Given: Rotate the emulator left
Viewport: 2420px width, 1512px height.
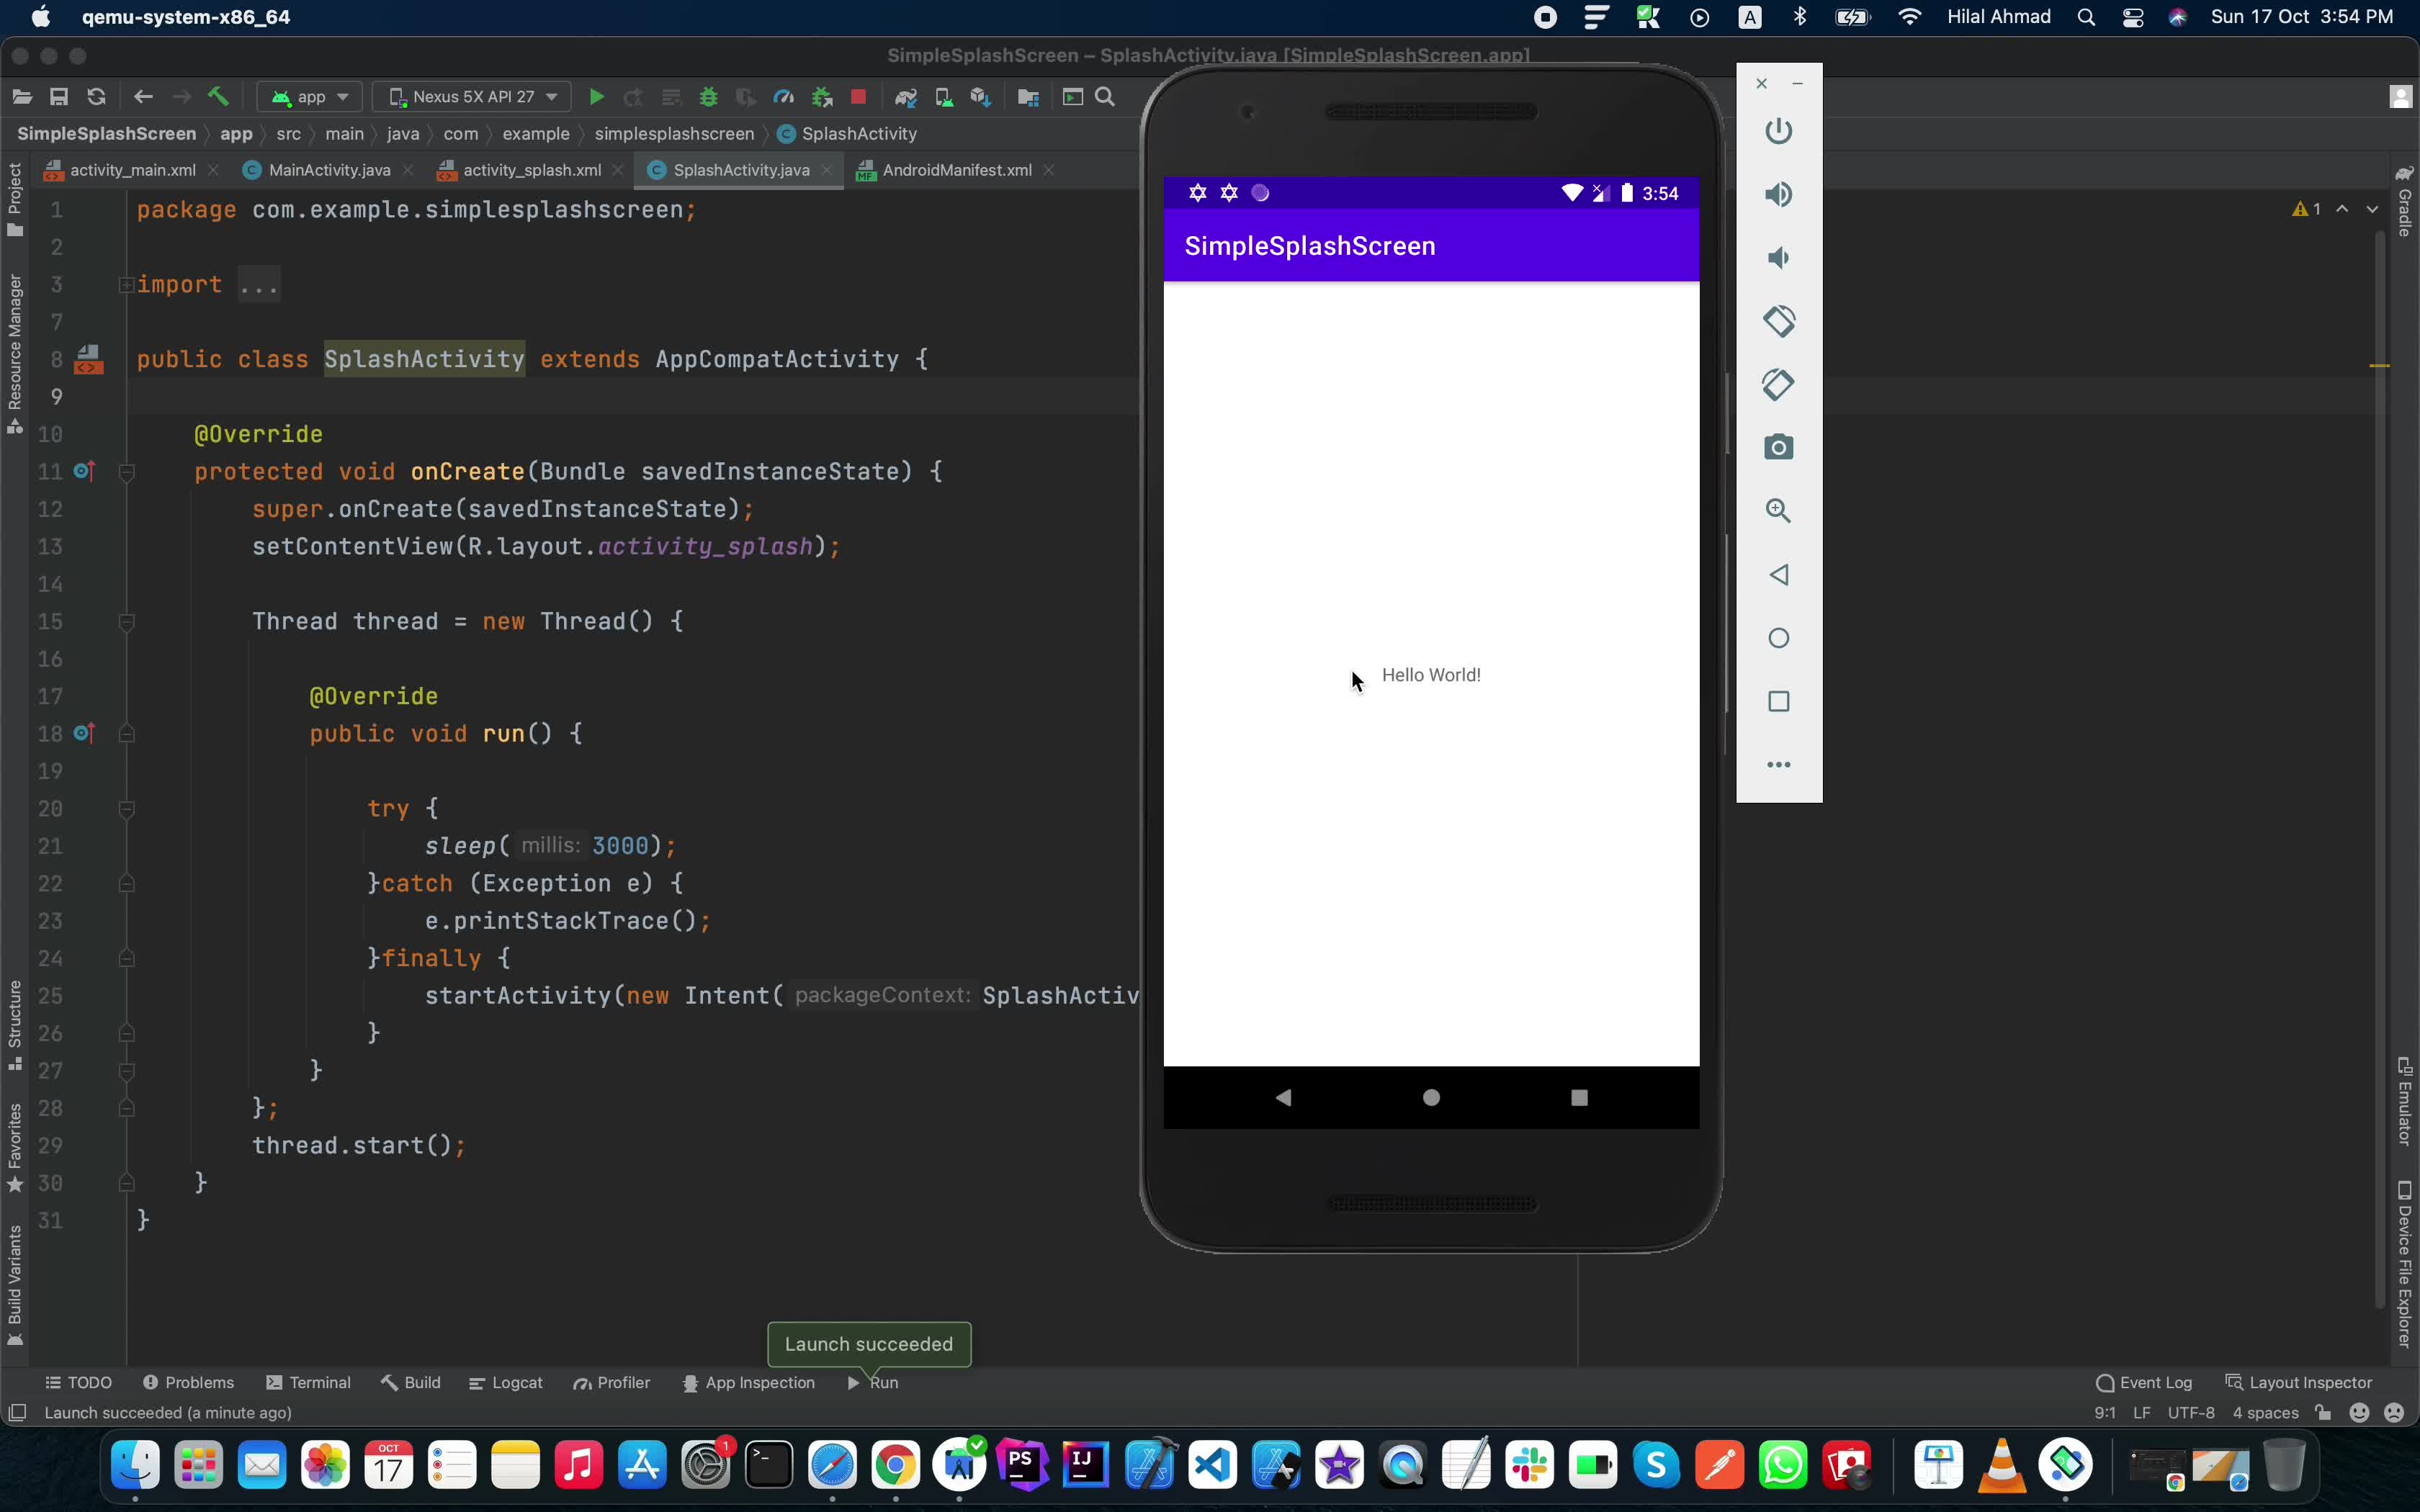Looking at the screenshot, I should [1778, 321].
